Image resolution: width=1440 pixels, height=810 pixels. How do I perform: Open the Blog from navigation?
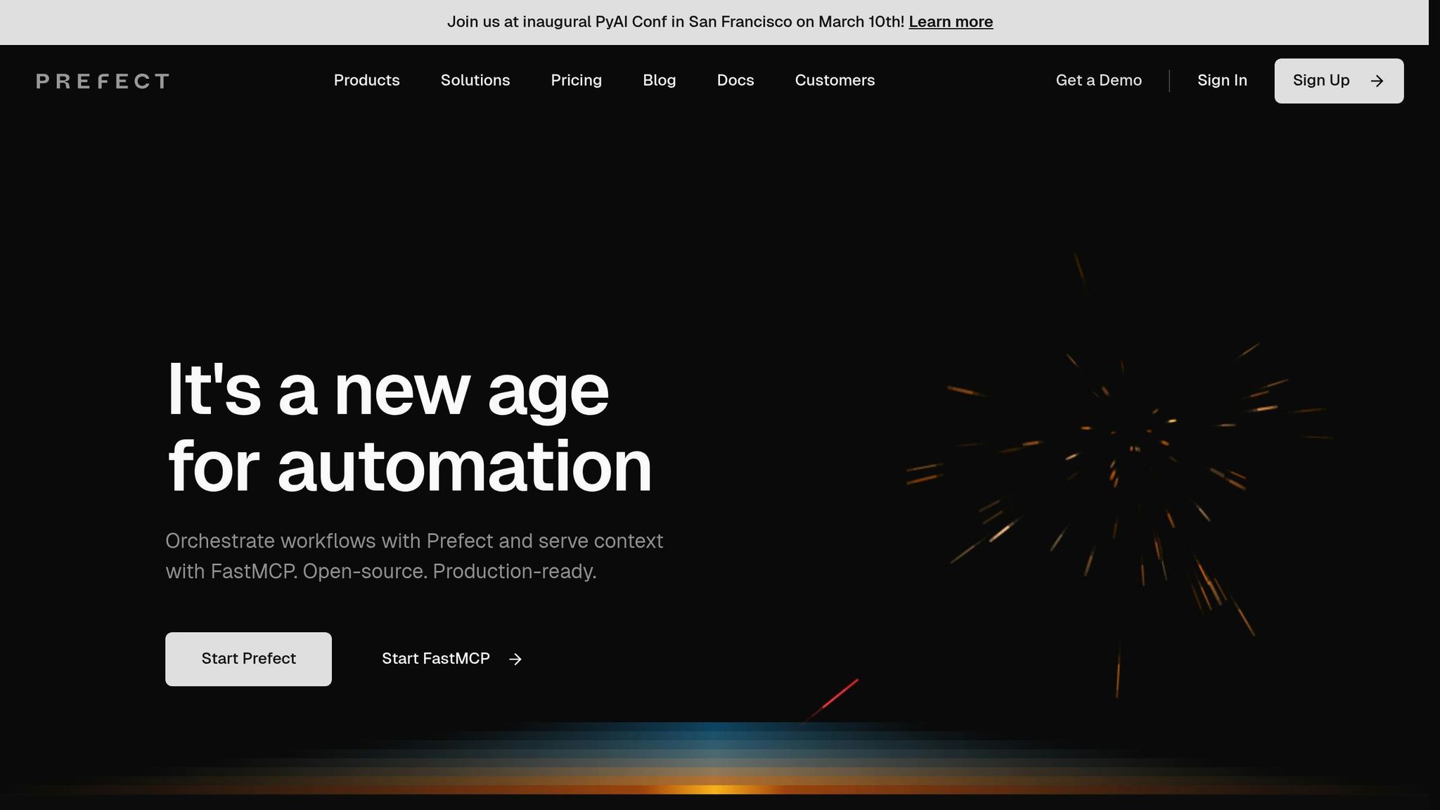click(x=659, y=80)
